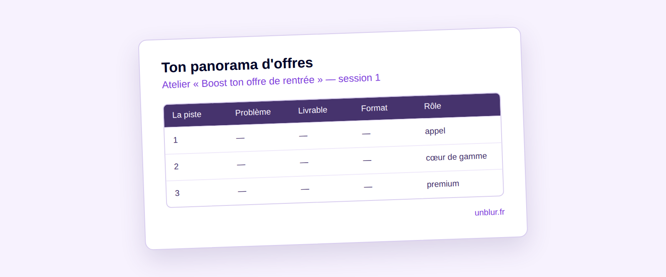The width and height of the screenshot is (666, 277).
Task: Select the empty Livrable cell in row 2
Action: point(304,162)
